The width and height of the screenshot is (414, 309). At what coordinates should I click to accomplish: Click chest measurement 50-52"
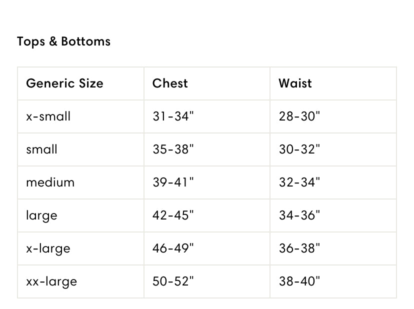pos(173,281)
